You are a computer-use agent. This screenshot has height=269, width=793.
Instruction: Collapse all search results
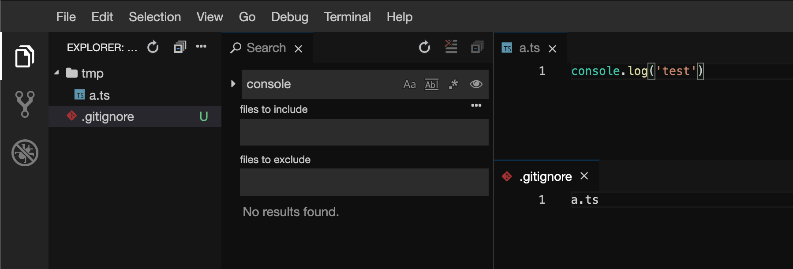477,47
